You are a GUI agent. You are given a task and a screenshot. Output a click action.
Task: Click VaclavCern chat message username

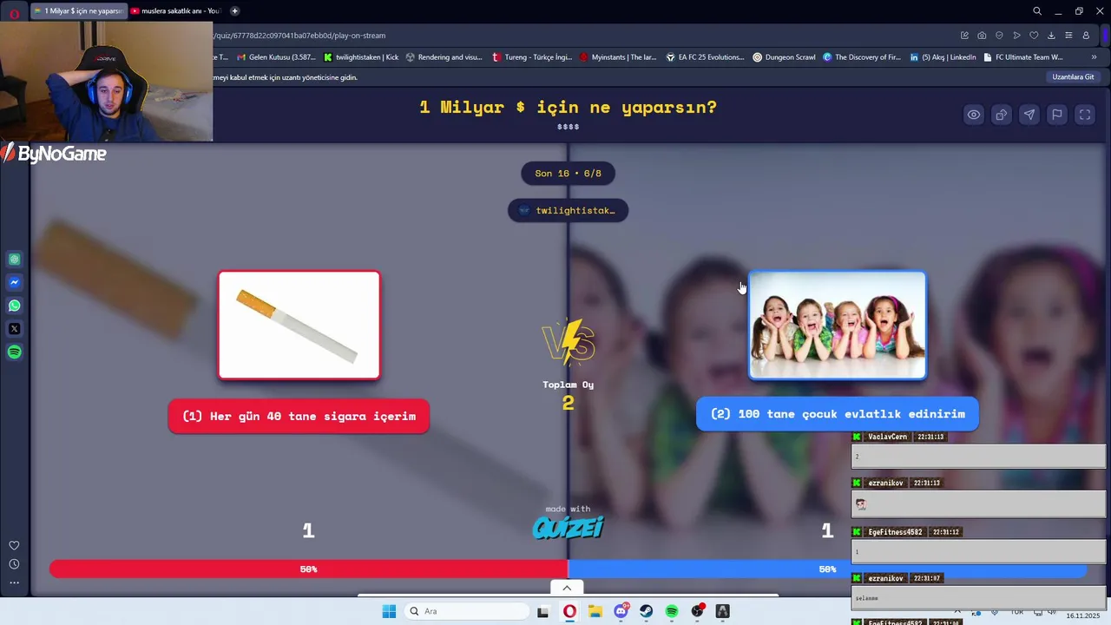pos(887,437)
